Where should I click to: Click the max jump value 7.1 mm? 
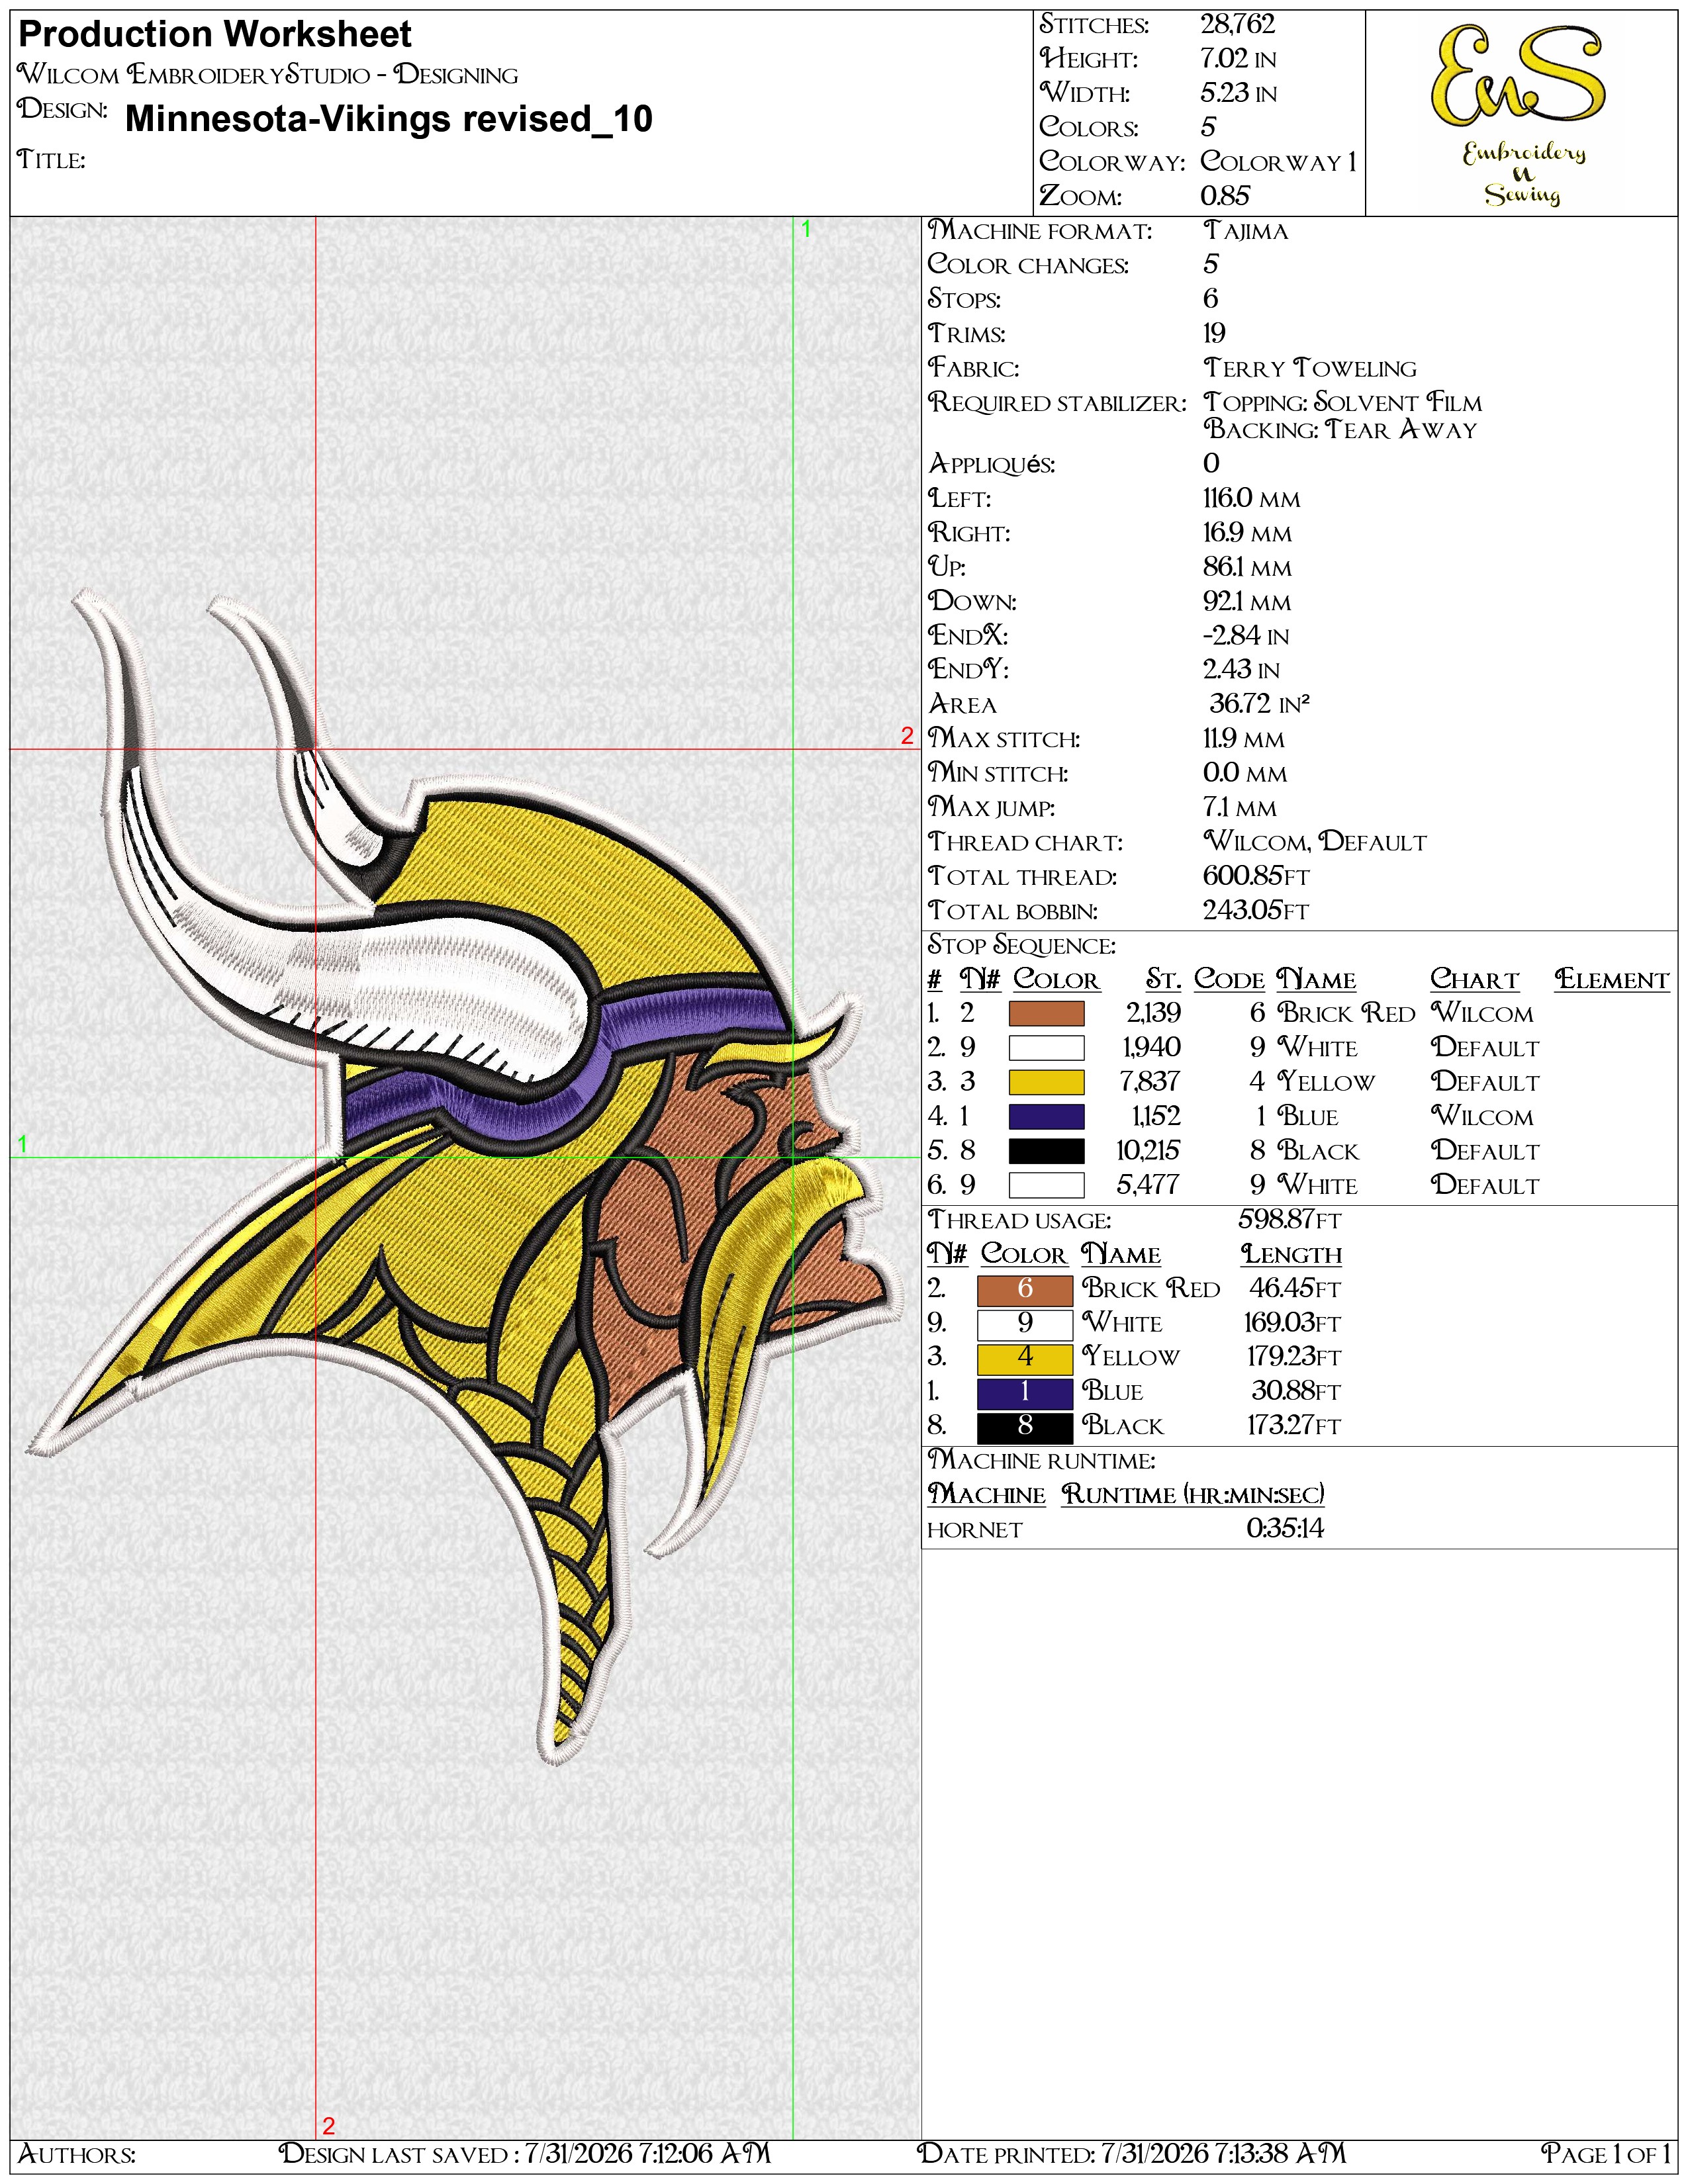[x=1240, y=808]
